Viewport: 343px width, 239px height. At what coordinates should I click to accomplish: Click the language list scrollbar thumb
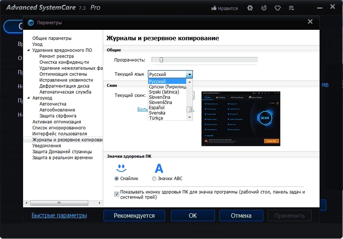pyautogui.click(x=190, y=109)
